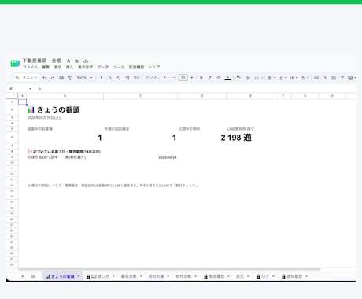The image size is (362, 299).
Task: Open the name box dropdown arrow beside A1
Action: [30, 89]
